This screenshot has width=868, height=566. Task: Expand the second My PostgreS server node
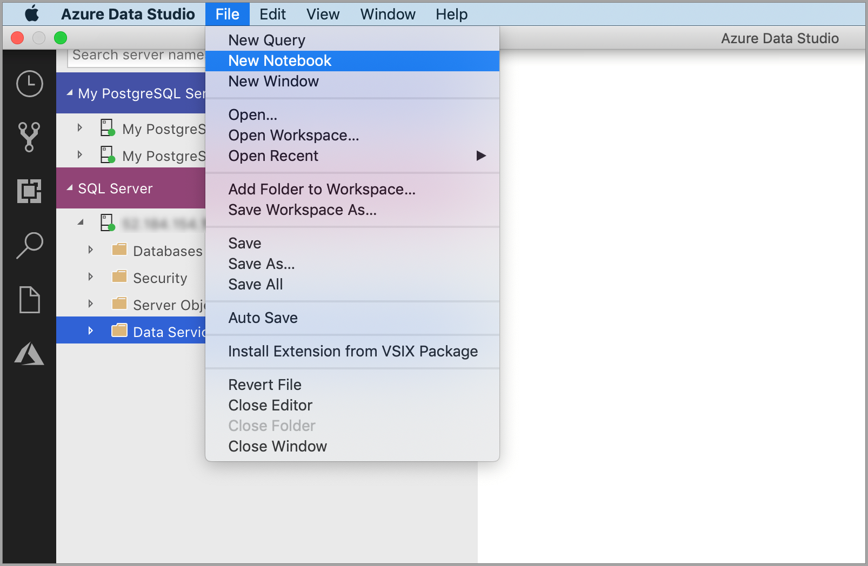pos(80,155)
